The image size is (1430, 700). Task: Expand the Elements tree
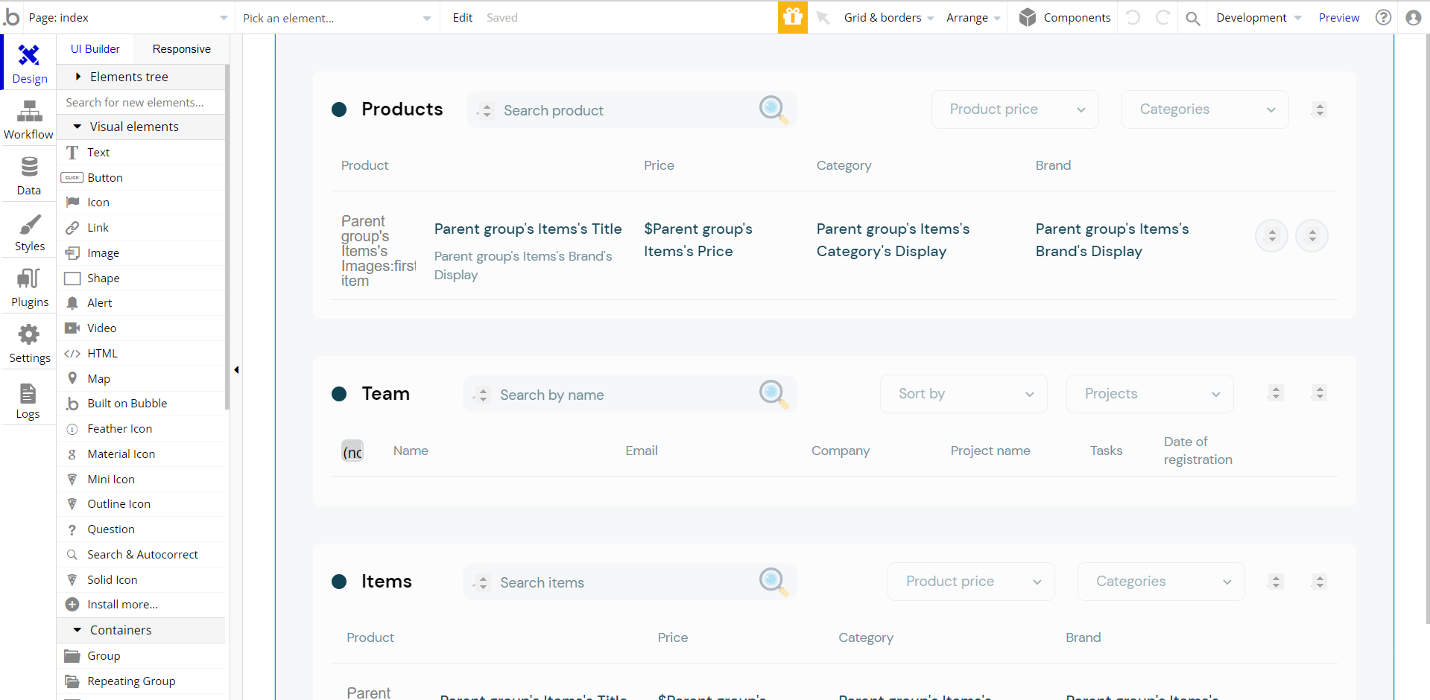[142, 77]
